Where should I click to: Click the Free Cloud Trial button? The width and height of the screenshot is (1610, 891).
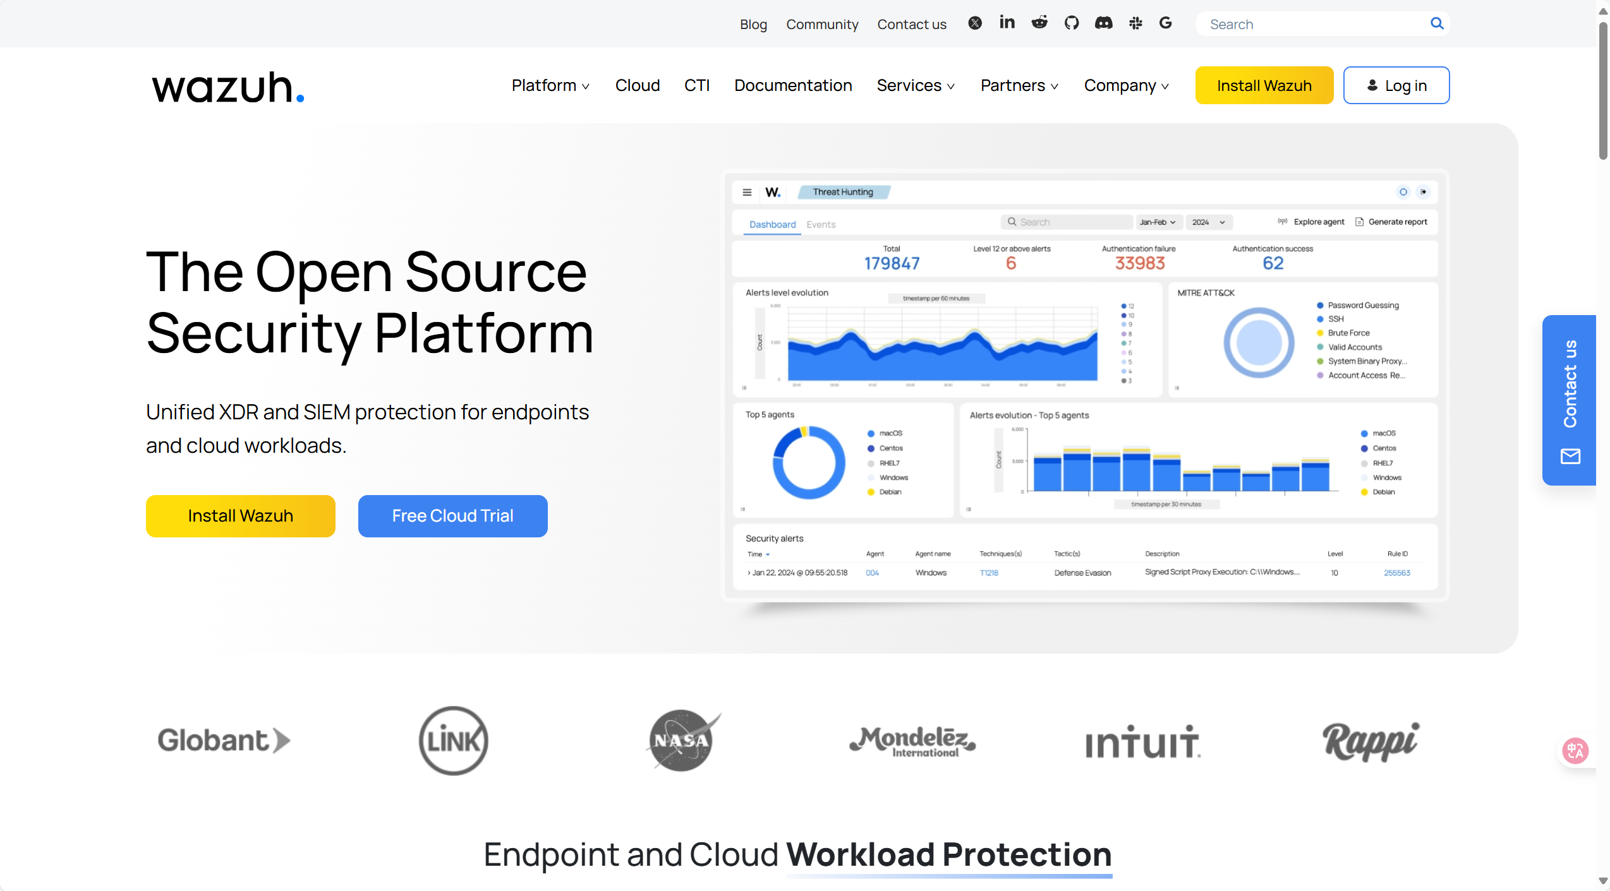[x=452, y=516]
